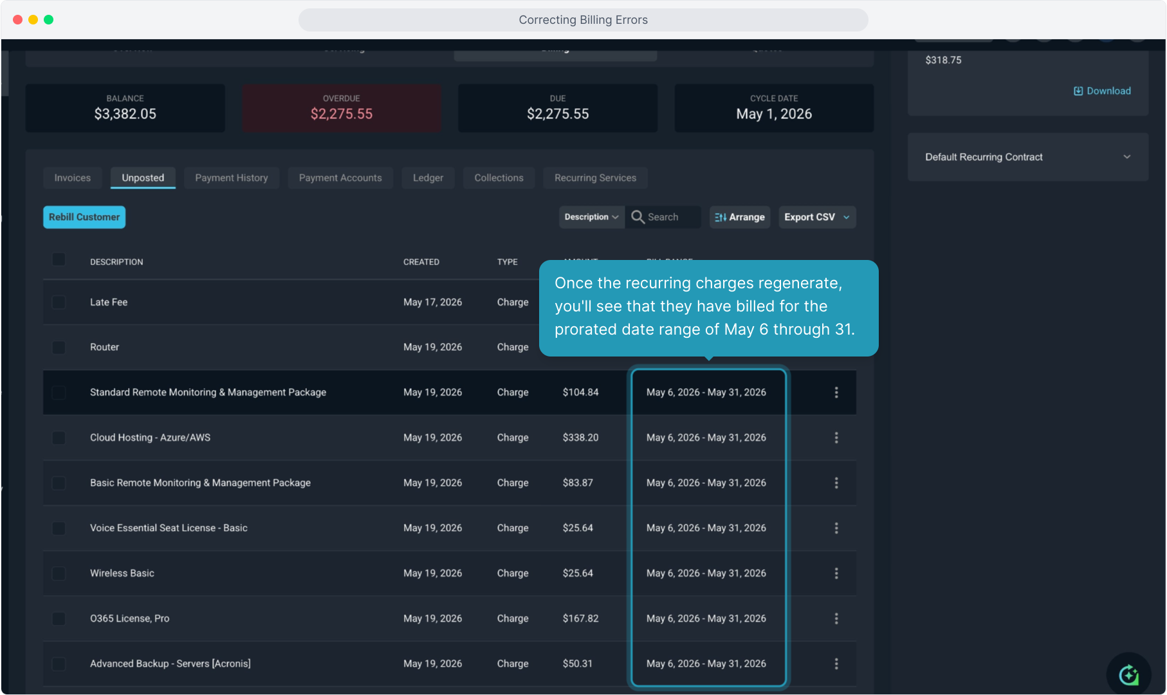Open the Ledger tab
The width and height of the screenshot is (1167, 695).
click(x=428, y=178)
